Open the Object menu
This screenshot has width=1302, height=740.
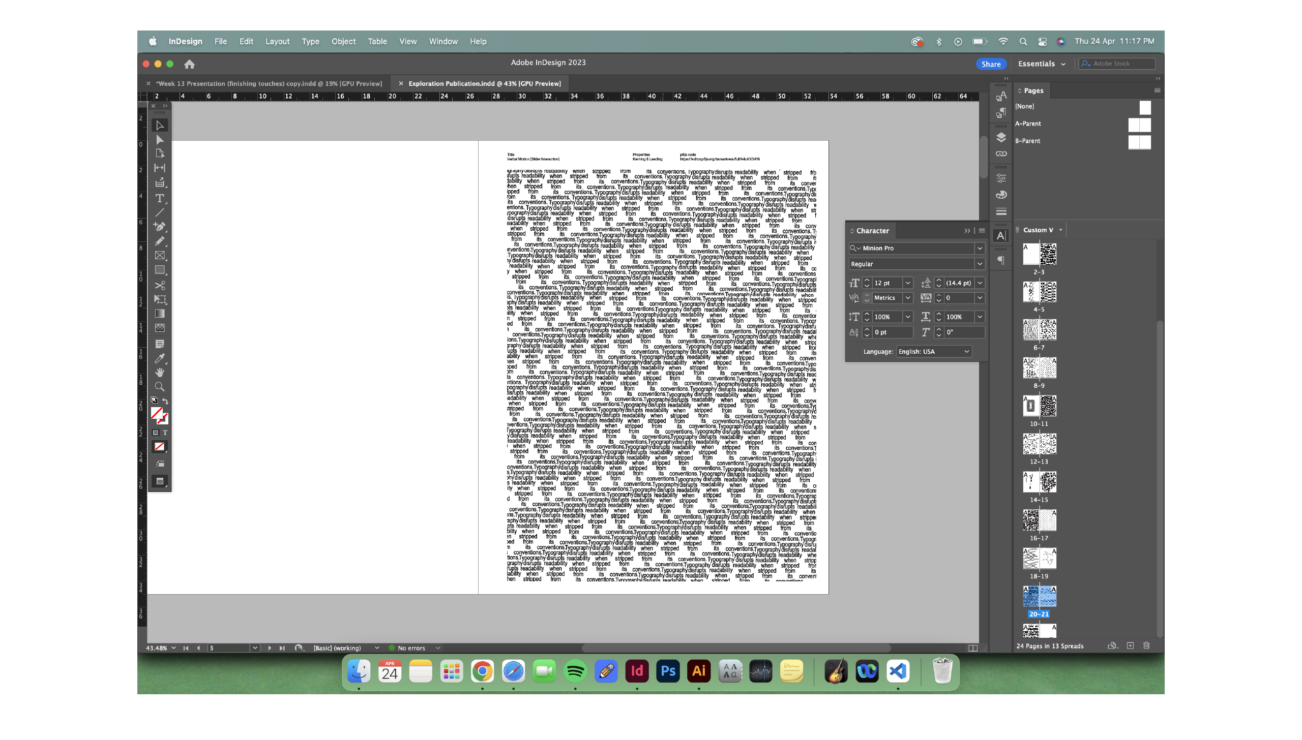tap(343, 42)
